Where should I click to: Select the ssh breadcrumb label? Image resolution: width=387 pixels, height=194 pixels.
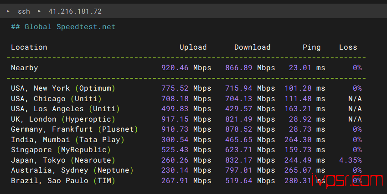[24, 11]
